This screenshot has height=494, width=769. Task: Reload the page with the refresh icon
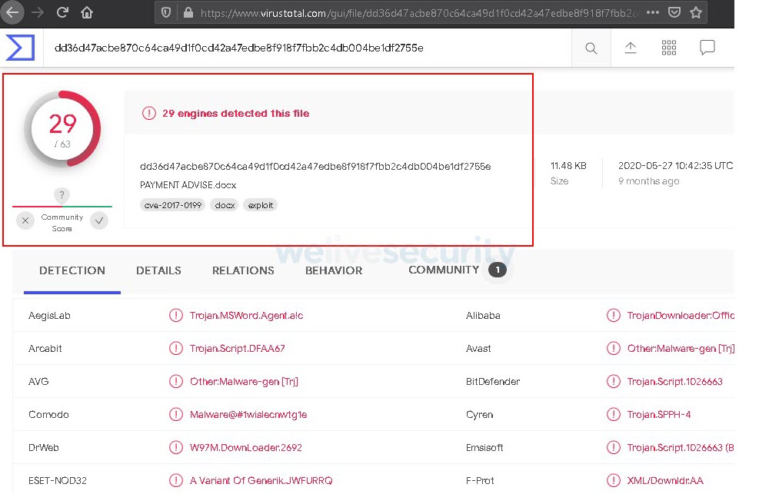coord(62,12)
